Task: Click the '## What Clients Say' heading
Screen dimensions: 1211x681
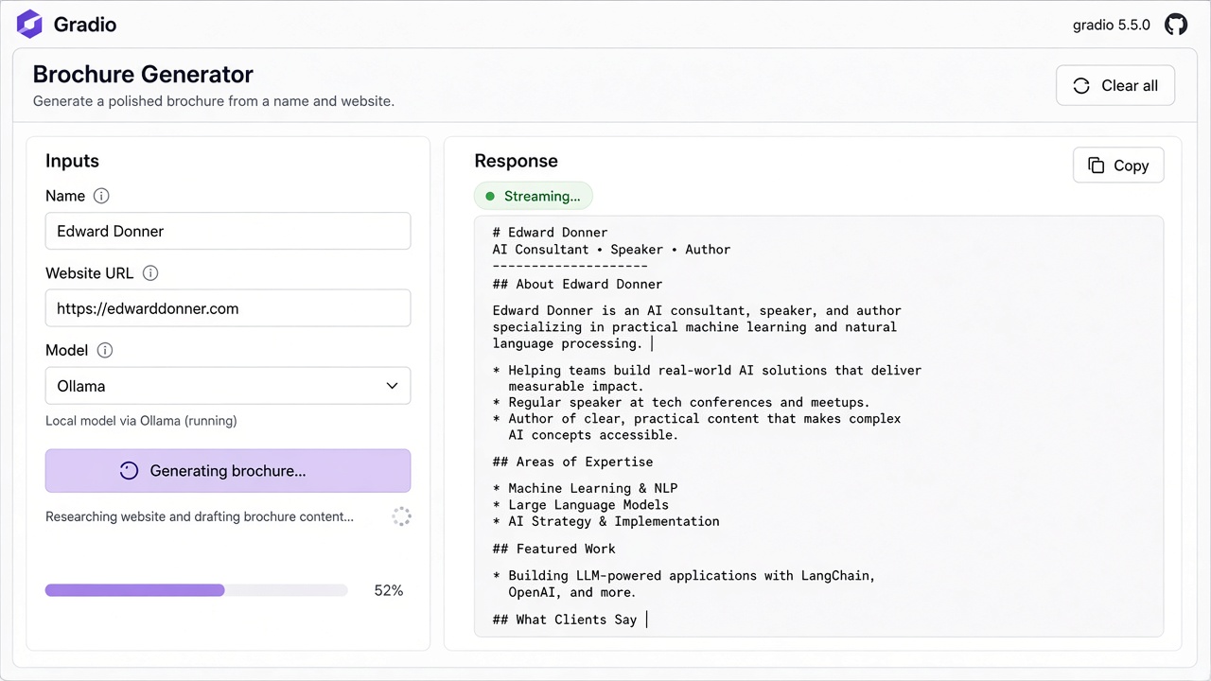Action: click(x=566, y=620)
